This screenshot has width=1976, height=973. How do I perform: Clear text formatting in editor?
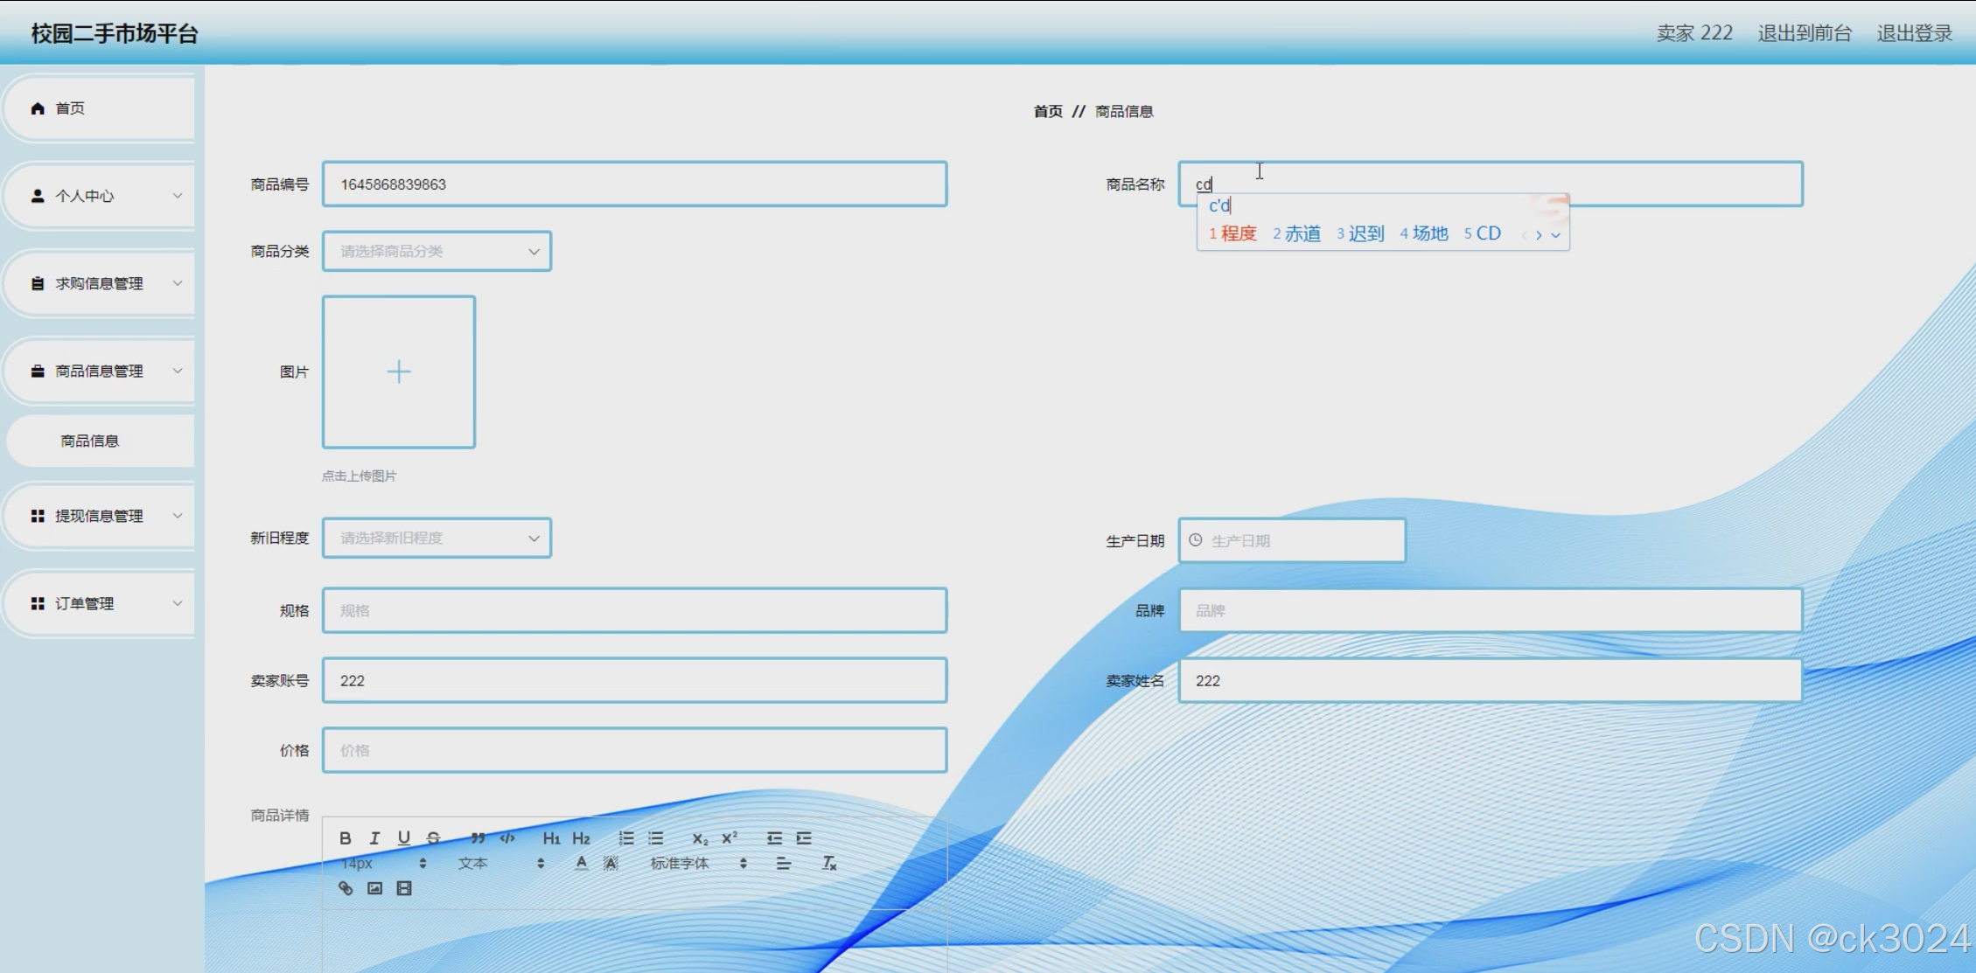pyautogui.click(x=829, y=864)
